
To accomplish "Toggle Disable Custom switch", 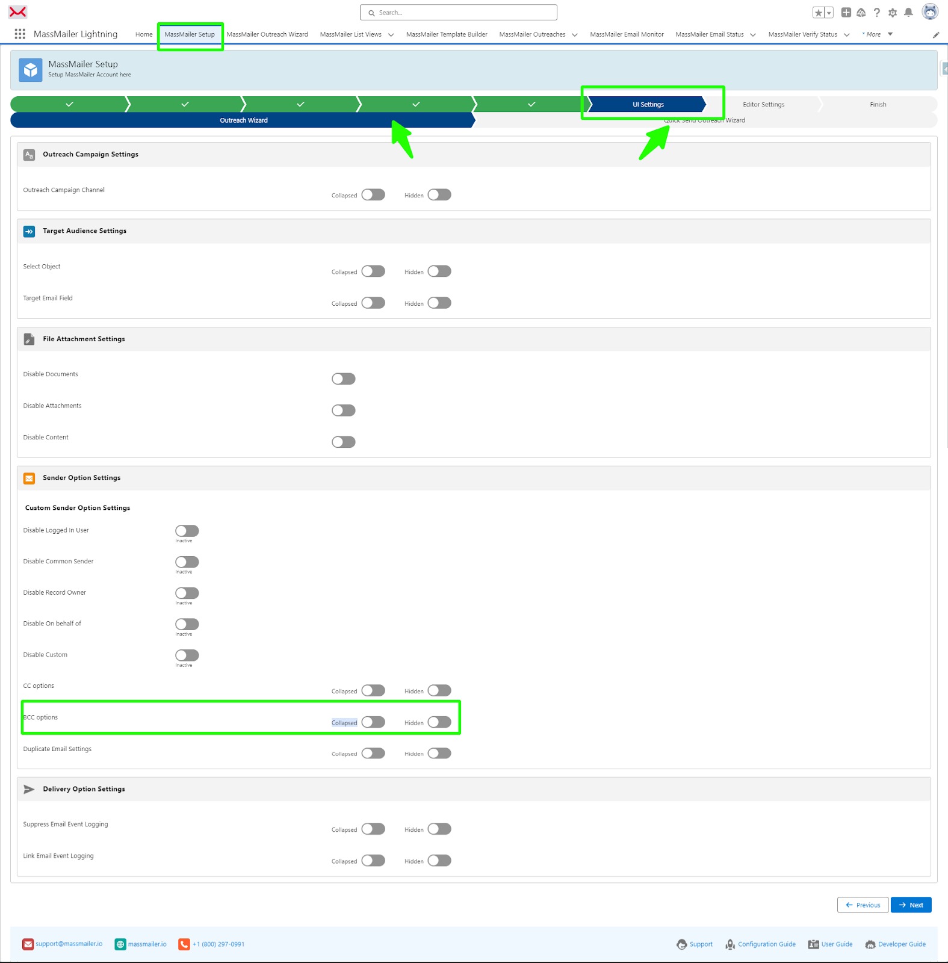I will 187,655.
